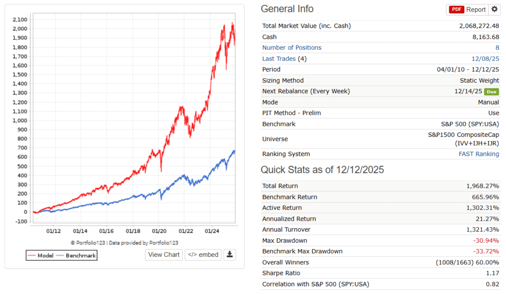Click the positions count of 8
506x294 pixels.
[497, 48]
